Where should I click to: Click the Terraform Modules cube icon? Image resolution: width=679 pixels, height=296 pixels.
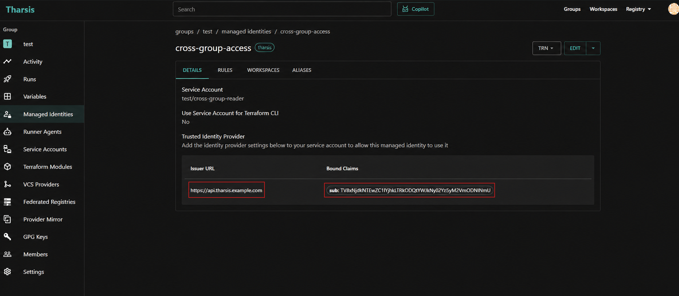(8, 167)
